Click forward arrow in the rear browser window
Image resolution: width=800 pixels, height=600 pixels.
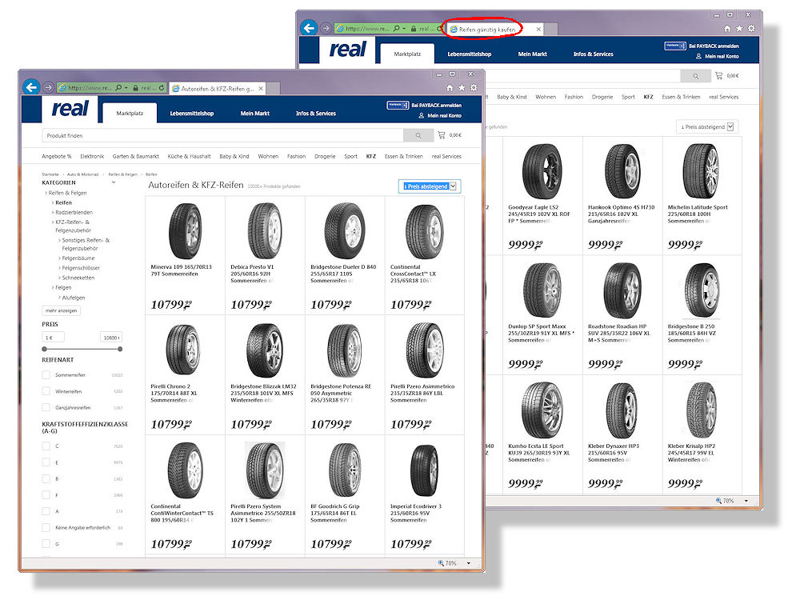(x=326, y=28)
